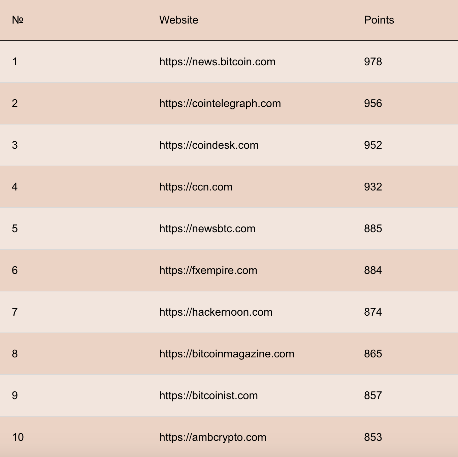Viewport: 458px width, 457px height.
Task: Click the 885 points cell
Action: click(x=373, y=229)
